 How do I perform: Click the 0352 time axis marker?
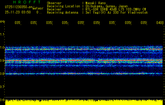(x=34, y=23)
